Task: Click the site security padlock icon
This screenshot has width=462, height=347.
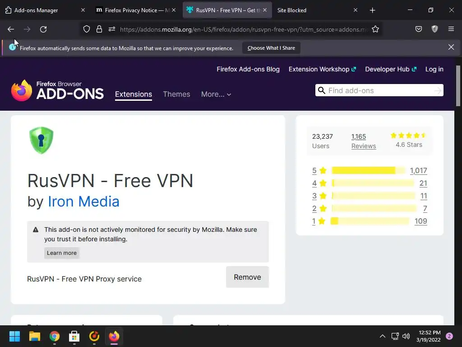Action: (99, 29)
